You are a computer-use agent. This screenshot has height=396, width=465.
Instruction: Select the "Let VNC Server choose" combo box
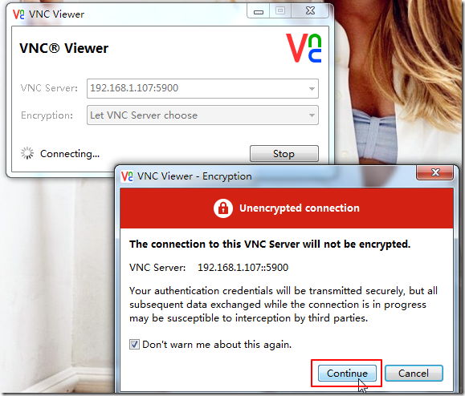click(x=202, y=115)
